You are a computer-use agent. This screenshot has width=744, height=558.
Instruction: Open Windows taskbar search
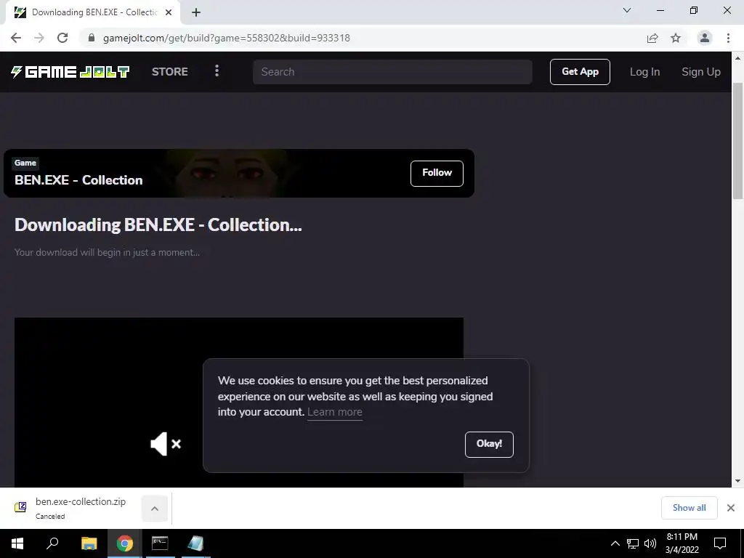click(52, 543)
